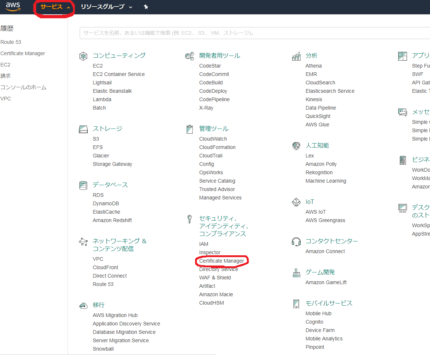
Task: Click the 管理ツール clipboard icon
Action: (x=190, y=129)
